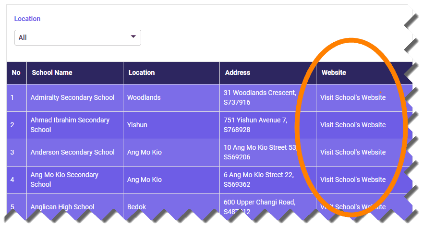Open the Location filter dropdown
Screen dimensions: 423x228
point(78,38)
